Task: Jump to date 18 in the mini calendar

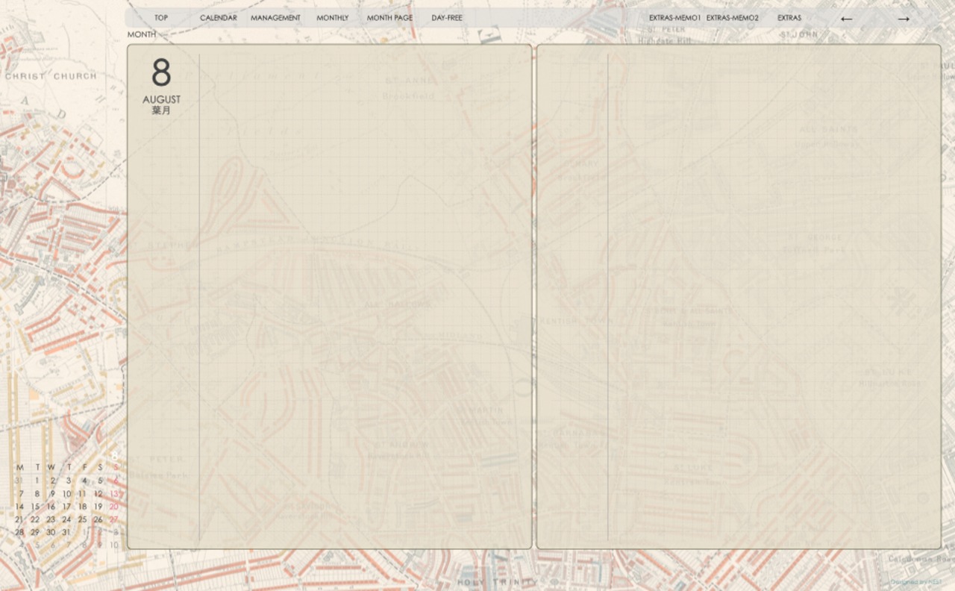Action: click(82, 507)
